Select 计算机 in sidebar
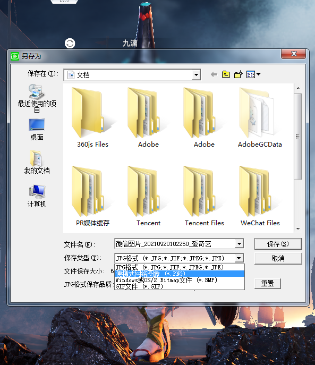315x365 pixels. tap(37, 196)
